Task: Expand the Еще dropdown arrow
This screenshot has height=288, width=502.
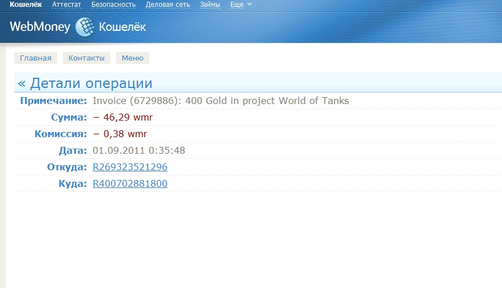Action: click(x=250, y=5)
